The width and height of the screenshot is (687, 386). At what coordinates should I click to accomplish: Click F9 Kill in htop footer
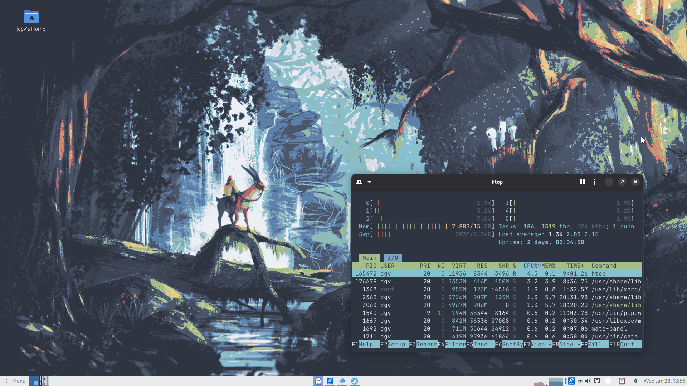pos(595,344)
